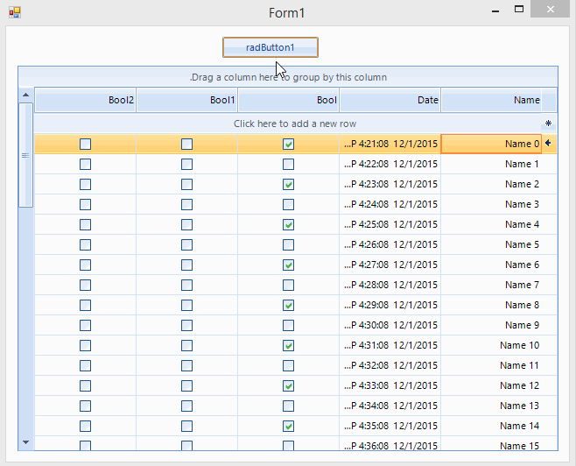Image resolution: width=576 pixels, height=466 pixels.
Task: Uncheck Bool checkbox in Name 8 row
Action: tap(288, 305)
